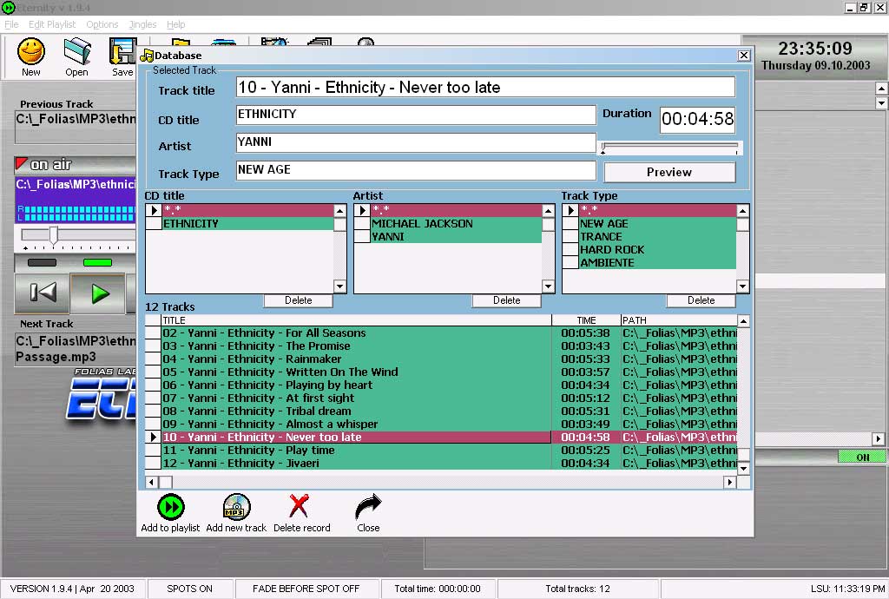Select ETHNICITY in the CD title list
This screenshot has height=599, width=889.
point(247,224)
